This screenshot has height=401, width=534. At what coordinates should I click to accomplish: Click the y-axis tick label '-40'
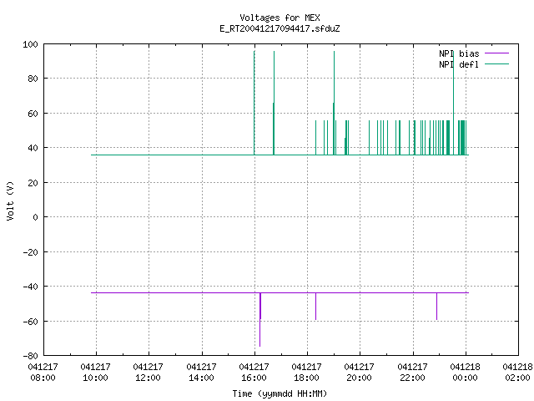pyautogui.click(x=30, y=287)
